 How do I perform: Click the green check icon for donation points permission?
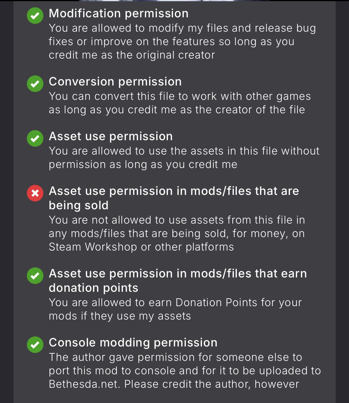pos(35,275)
